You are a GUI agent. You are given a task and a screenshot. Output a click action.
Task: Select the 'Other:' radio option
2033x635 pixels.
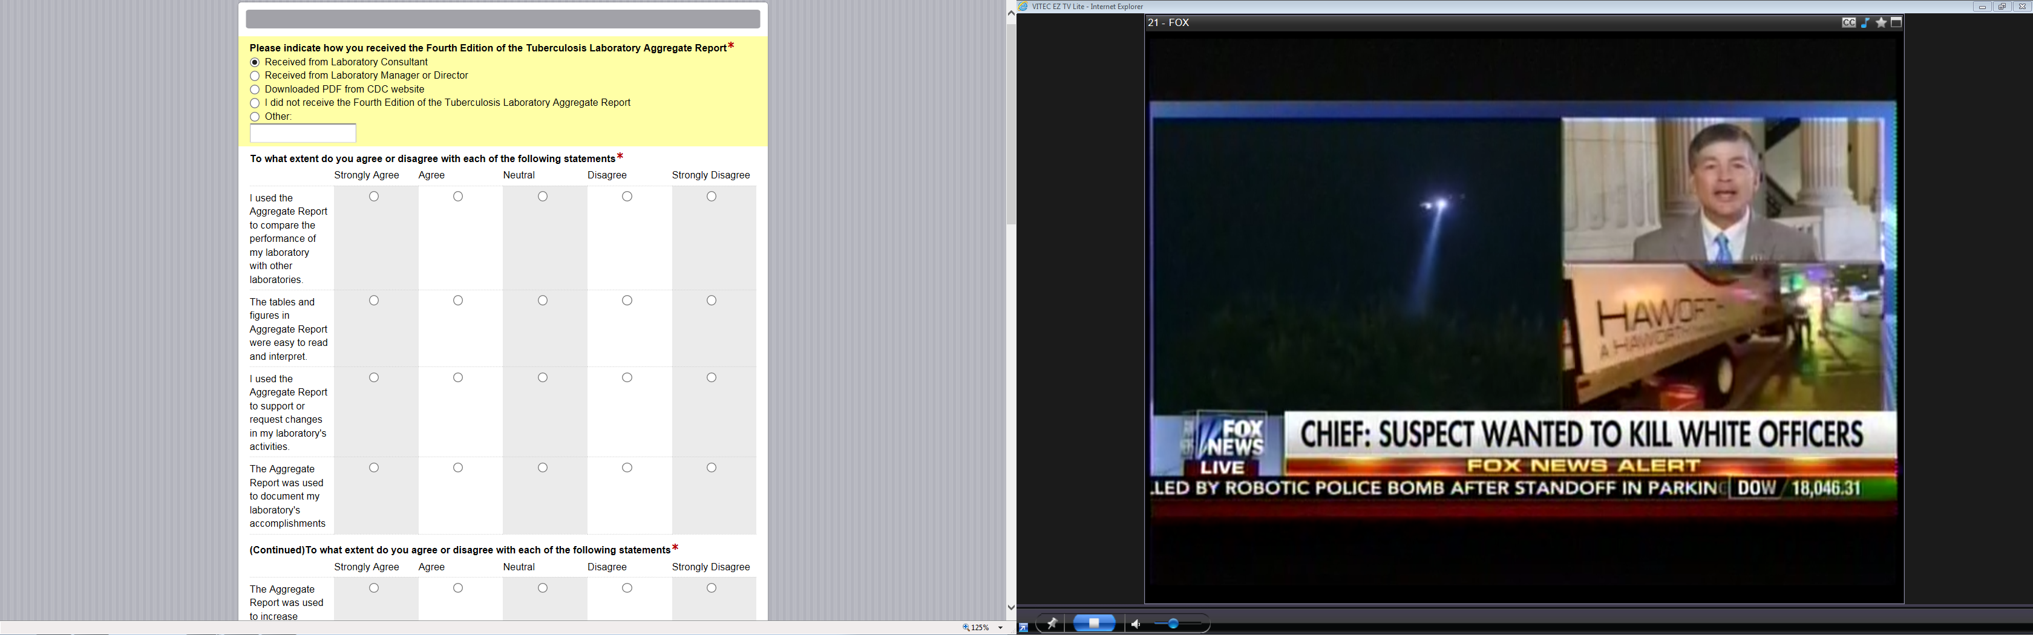point(255,117)
